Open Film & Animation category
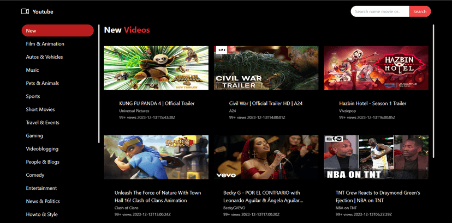 (x=45, y=44)
